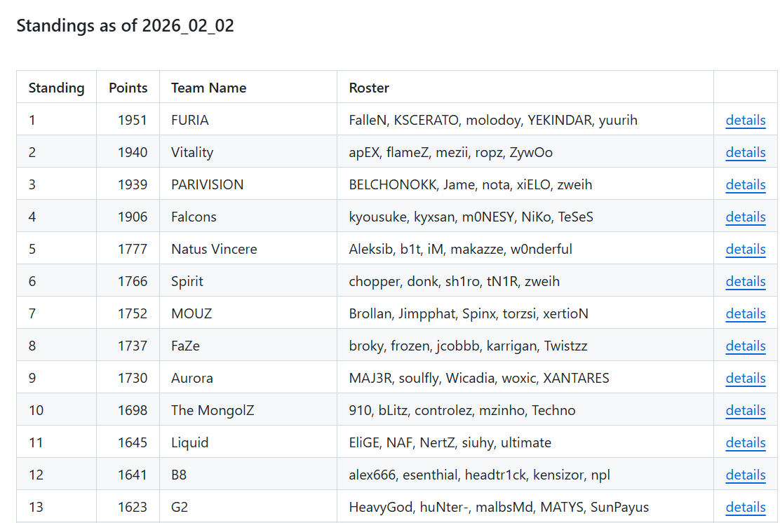Click standing number 13
Image resolution: width=780 pixels, height=523 pixels.
(x=36, y=508)
